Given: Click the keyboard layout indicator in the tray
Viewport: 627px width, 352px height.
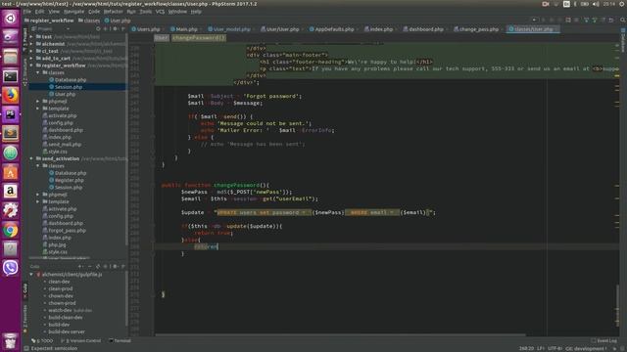Looking at the screenshot, I should [566, 4].
